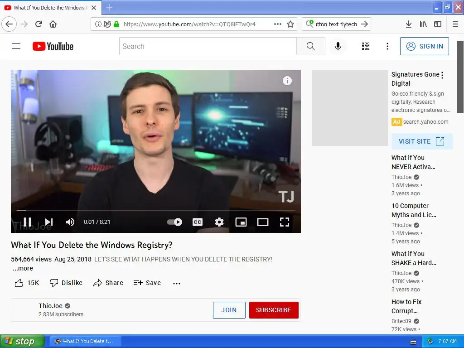The width and height of the screenshot is (464, 348).
Task: Click the Signatures Gone Digital ad title
Action: click(415, 79)
